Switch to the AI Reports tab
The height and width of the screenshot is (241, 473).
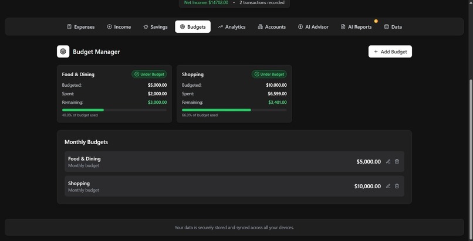pos(356,27)
